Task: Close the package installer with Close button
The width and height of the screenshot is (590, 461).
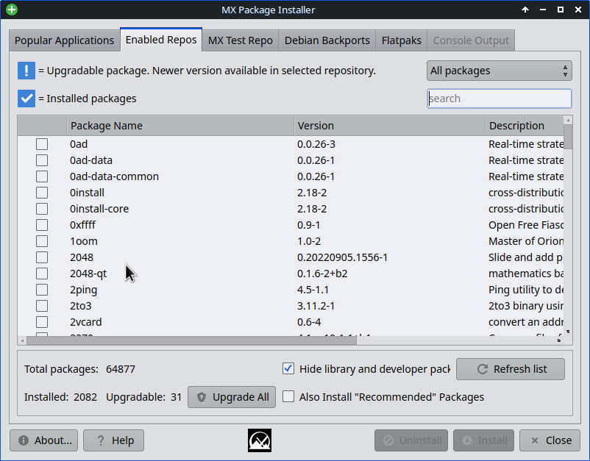Action: click(x=550, y=440)
